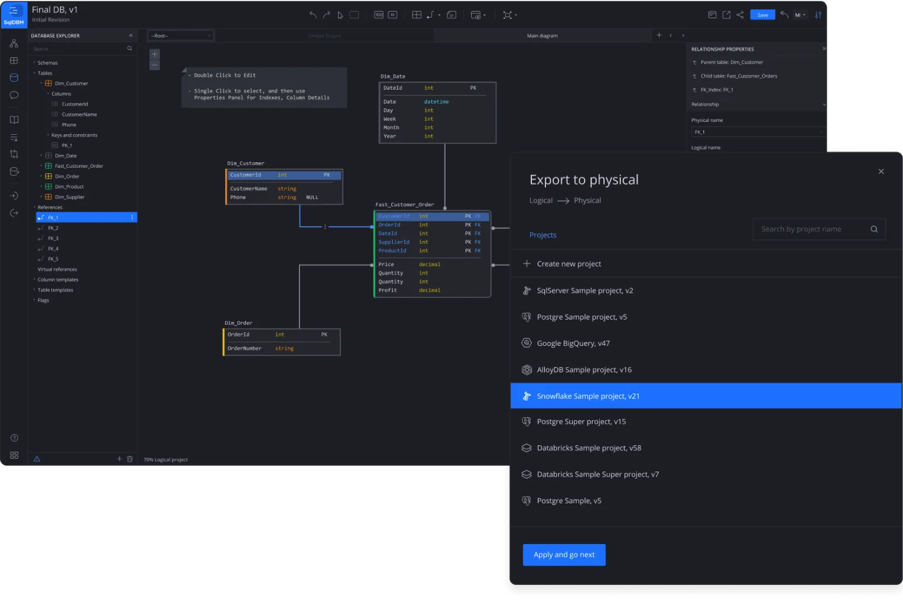The image size is (903, 602).
Task: Click the redo arrow in toolbar
Action: pyautogui.click(x=326, y=15)
